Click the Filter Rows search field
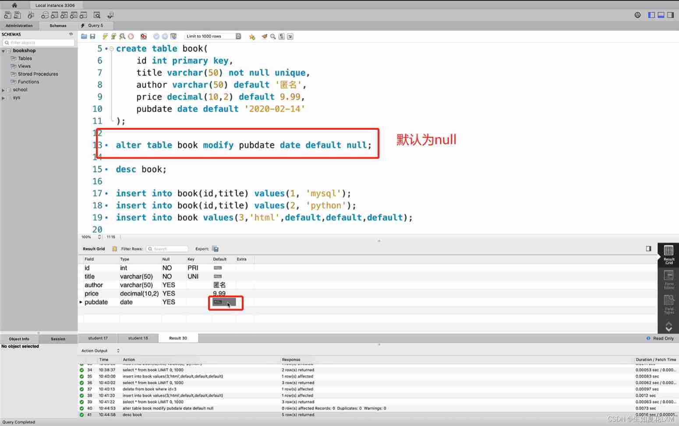 pyautogui.click(x=167, y=249)
